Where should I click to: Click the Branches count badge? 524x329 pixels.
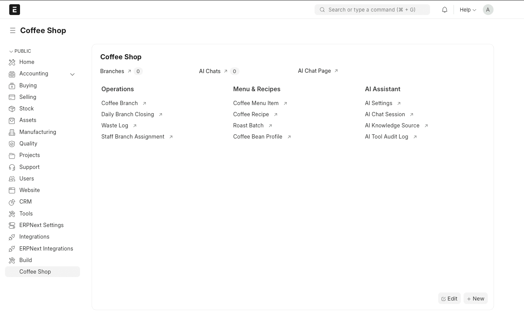click(138, 71)
